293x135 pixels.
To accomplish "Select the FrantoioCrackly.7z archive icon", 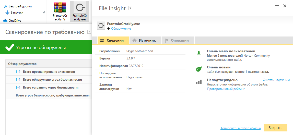I will [x=60, y=7].
